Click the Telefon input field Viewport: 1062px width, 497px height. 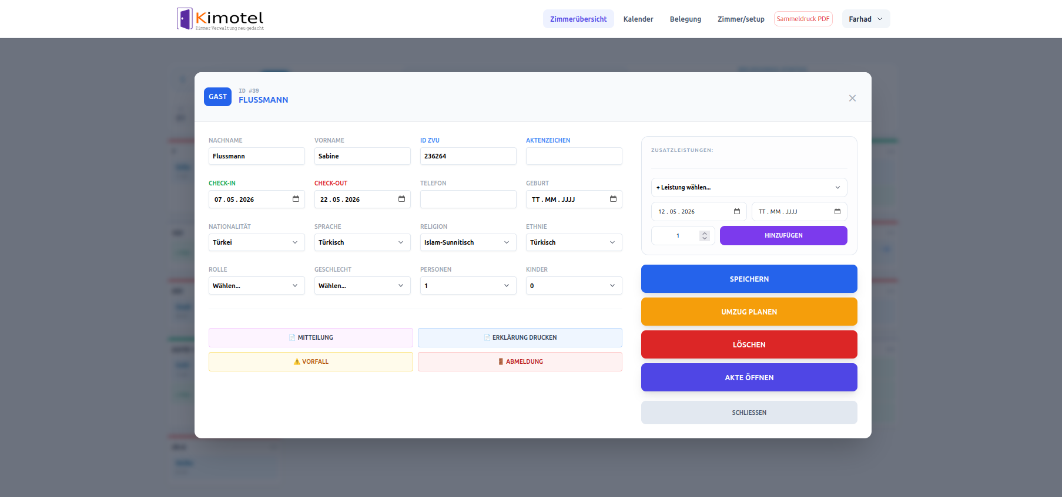click(468, 199)
